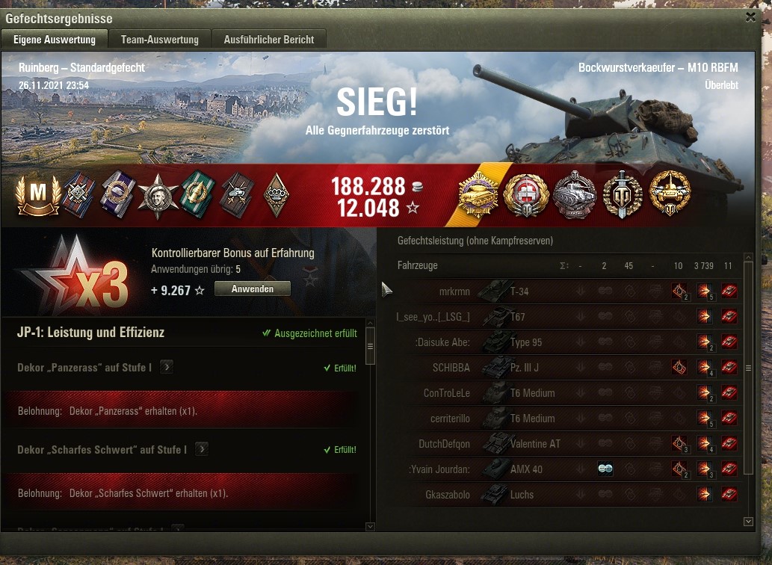This screenshot has height=565, width=772.
Task: Click the damage icon in mrkrmn row
Action: 705,291
